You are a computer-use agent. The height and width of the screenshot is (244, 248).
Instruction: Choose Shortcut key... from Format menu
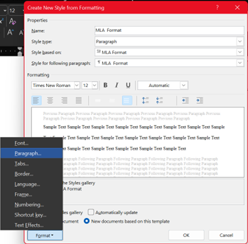click(31, 215)
